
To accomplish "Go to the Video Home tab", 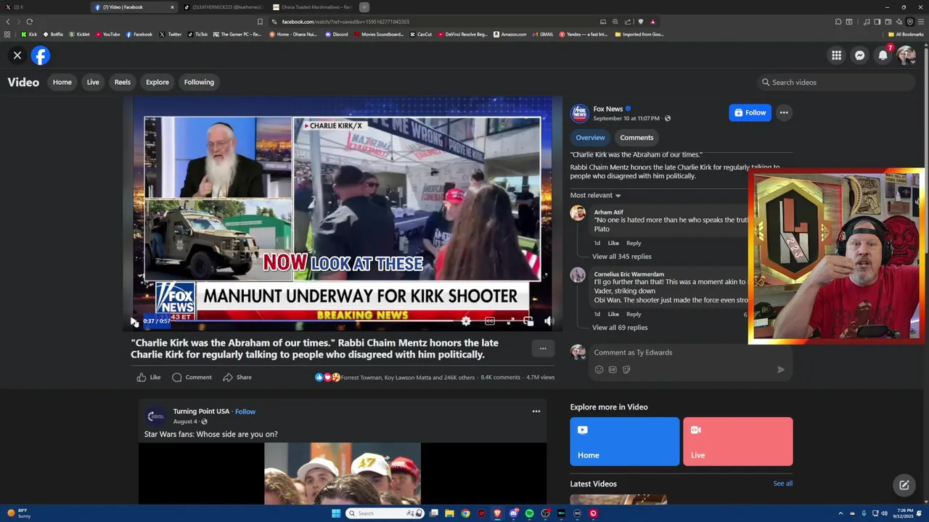I will tap(62, 82).
